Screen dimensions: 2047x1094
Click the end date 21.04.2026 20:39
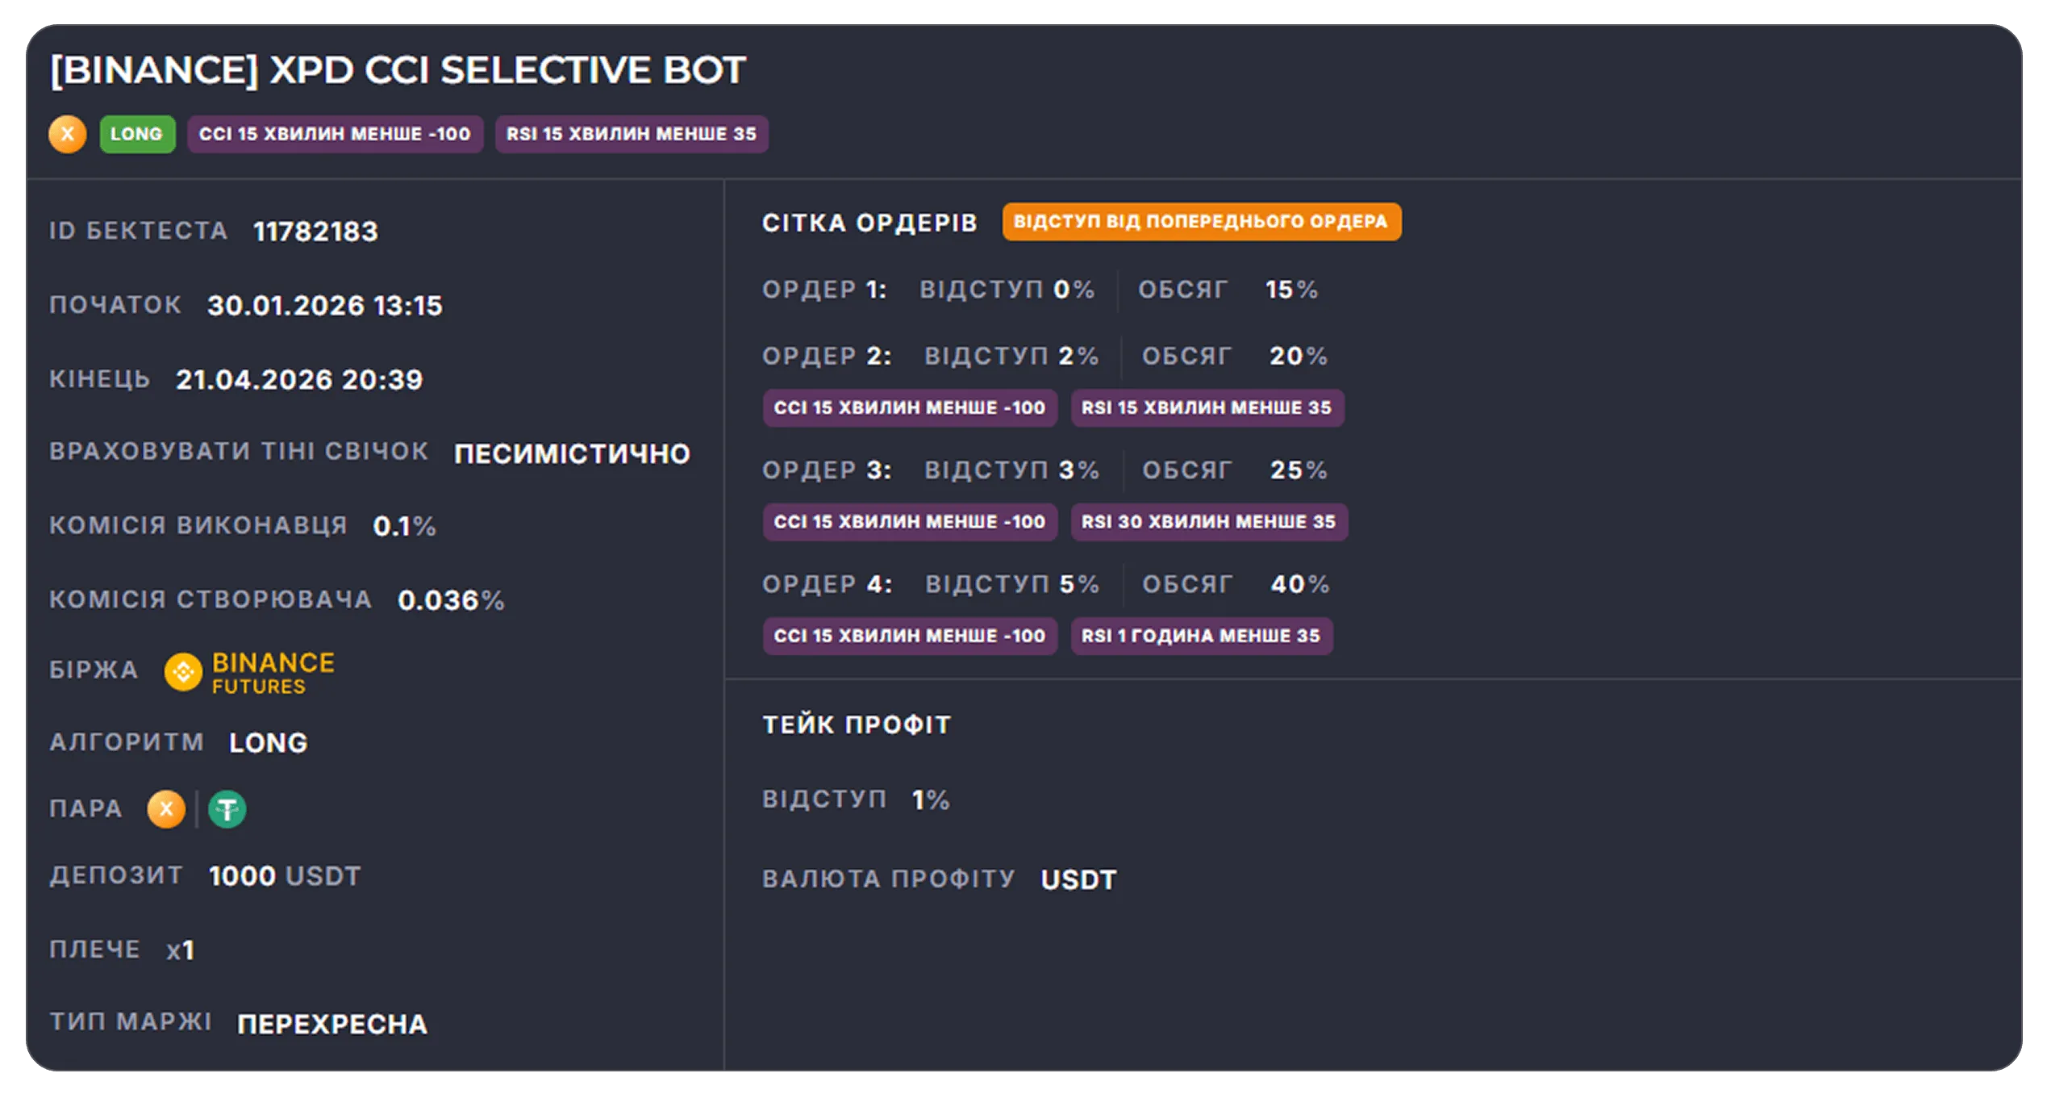[x=299, y=380]
